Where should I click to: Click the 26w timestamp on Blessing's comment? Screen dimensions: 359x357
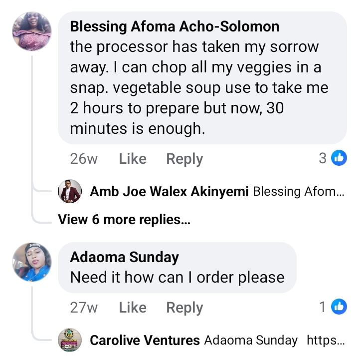click(84, 159)
